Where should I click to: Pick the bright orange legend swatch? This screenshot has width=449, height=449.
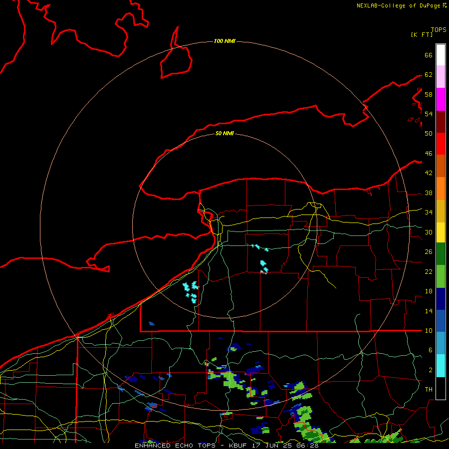pos(441,189)
